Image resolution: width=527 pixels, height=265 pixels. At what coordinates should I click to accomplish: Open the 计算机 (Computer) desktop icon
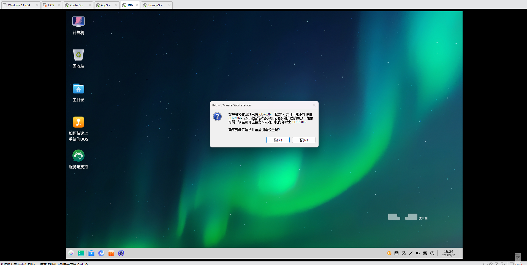tap(78, 25)
